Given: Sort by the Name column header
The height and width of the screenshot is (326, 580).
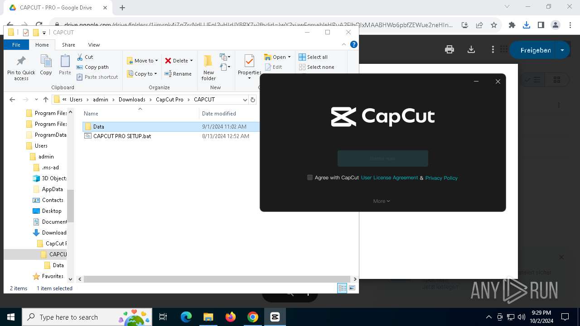Looking at the screenshot, I should coord(91,114).
